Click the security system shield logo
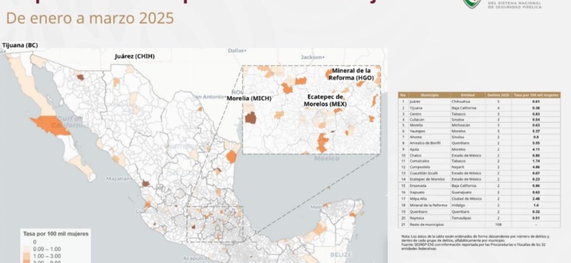The image size is (571, 263). click(x=472, y=3)
